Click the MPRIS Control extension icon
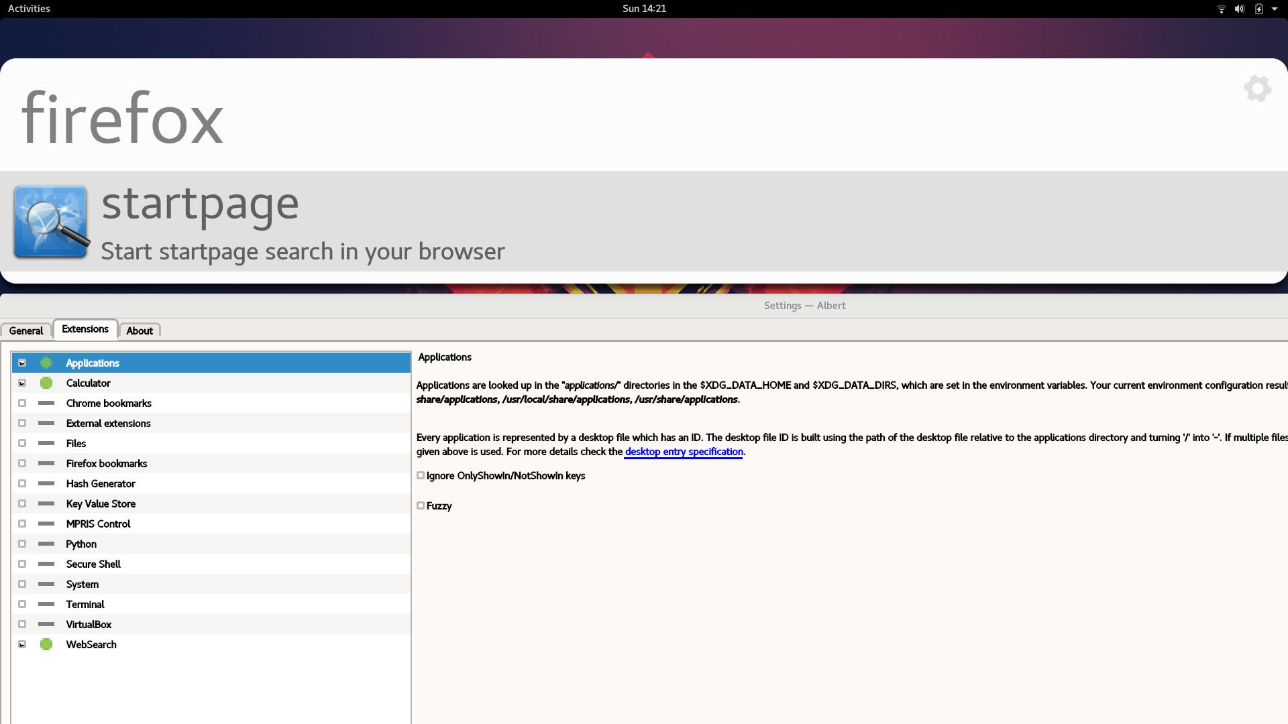The image size is (1288, 724). click(x=45, y=524)
